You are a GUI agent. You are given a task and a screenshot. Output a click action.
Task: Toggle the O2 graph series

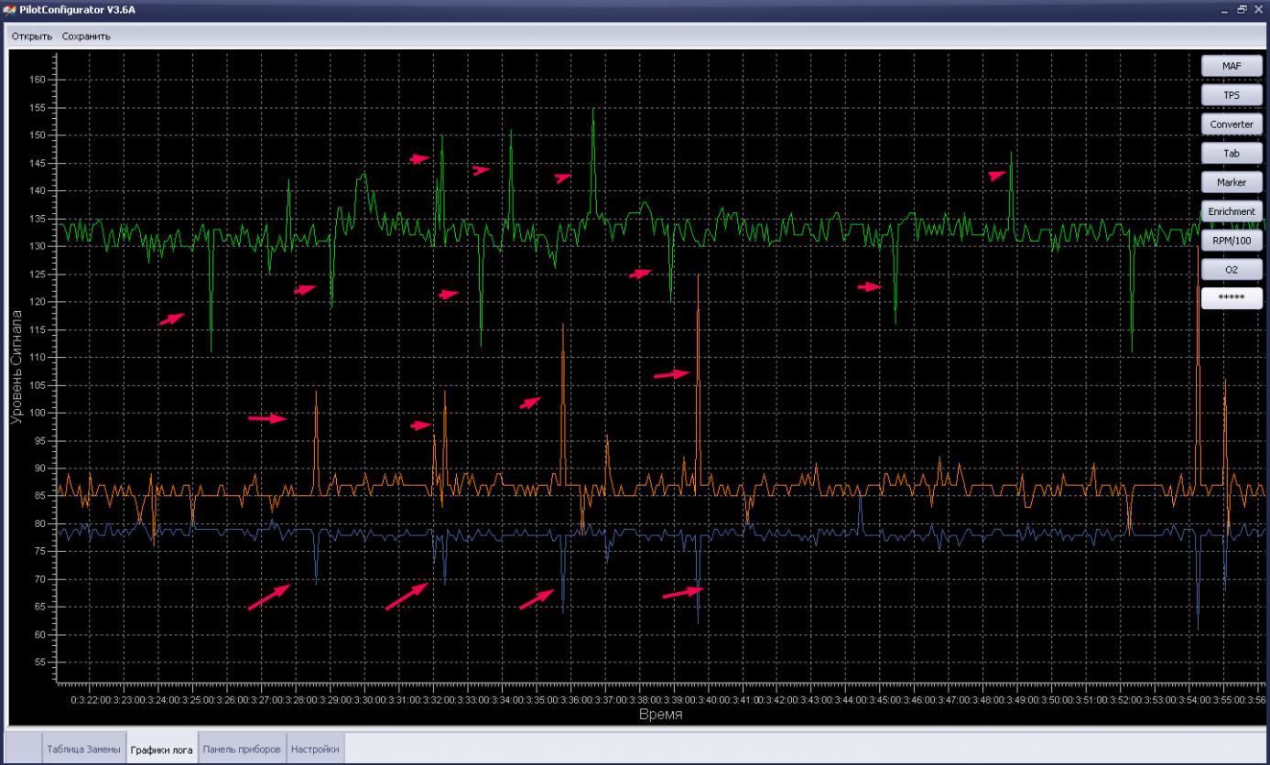point(1232,270)
